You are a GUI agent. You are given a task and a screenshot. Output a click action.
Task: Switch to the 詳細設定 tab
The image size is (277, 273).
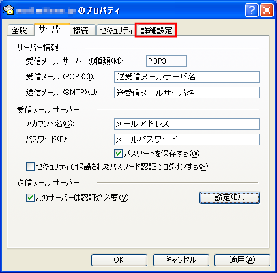pos(156,30)
